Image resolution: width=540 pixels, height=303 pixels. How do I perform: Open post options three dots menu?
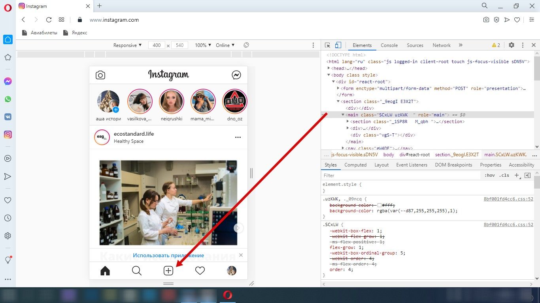click(x=238, y=137)
